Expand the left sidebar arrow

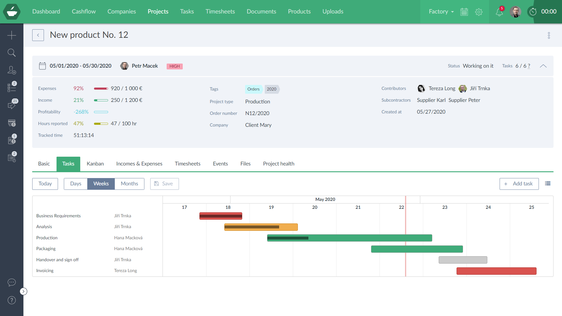click(23, 291)
